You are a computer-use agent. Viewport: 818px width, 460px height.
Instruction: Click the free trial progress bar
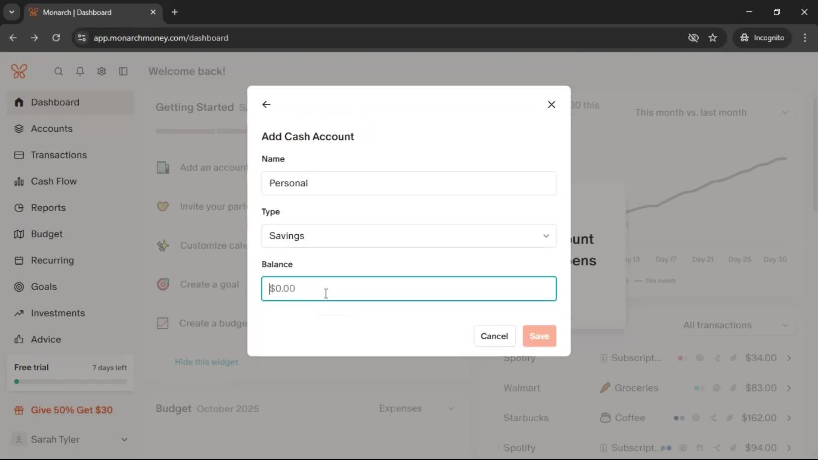70,382
